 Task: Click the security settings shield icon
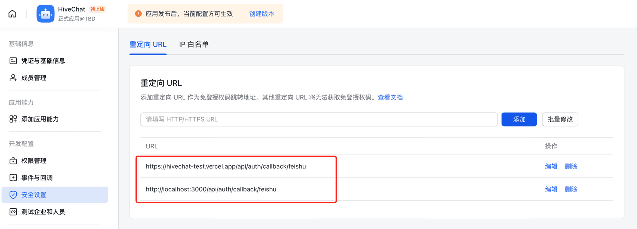coord(13,195)
